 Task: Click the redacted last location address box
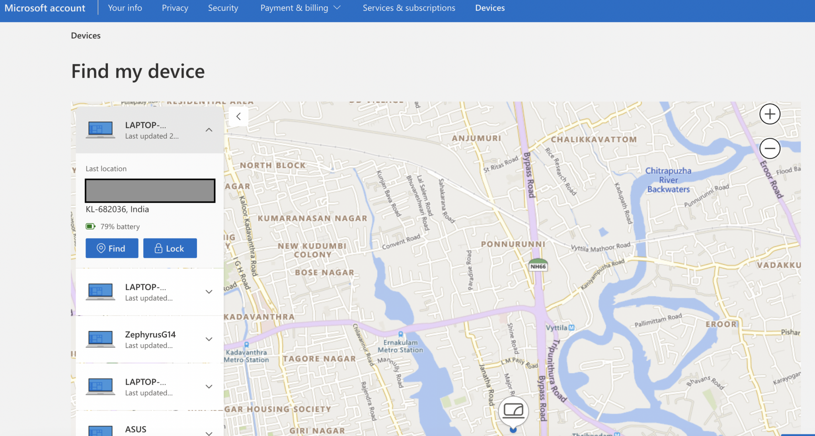click(x=150, y=191)
